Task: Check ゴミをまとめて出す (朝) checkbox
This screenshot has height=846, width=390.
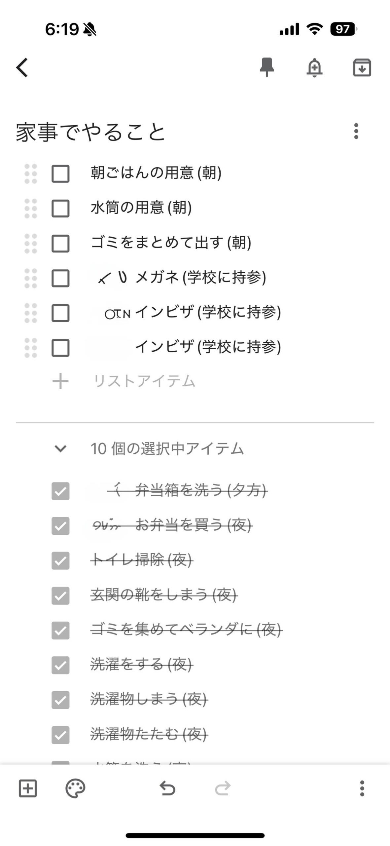Action: pos(60,244)
